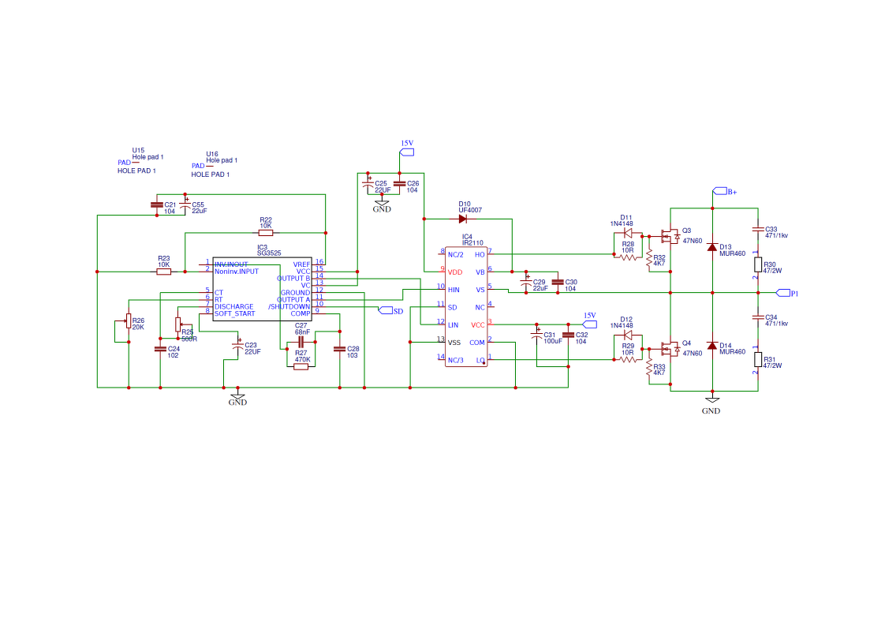Image resolution: width=885 pixels, height=626 pixels.
Task: Select the Q4 MOSFET symbol
Action: click(670, 348)
